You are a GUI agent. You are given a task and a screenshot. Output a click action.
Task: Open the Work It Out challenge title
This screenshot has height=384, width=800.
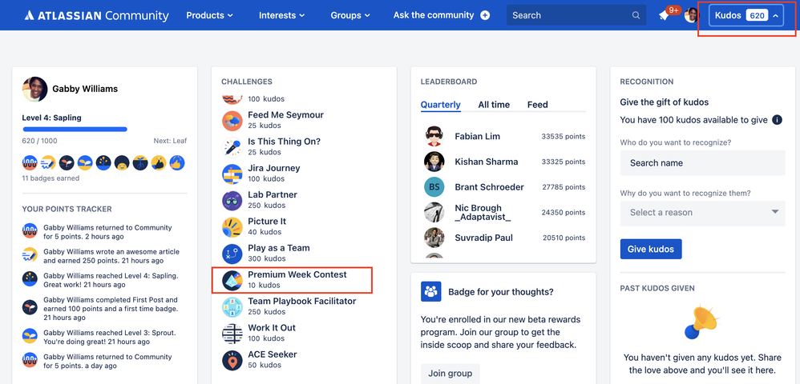tap(272, 327)
